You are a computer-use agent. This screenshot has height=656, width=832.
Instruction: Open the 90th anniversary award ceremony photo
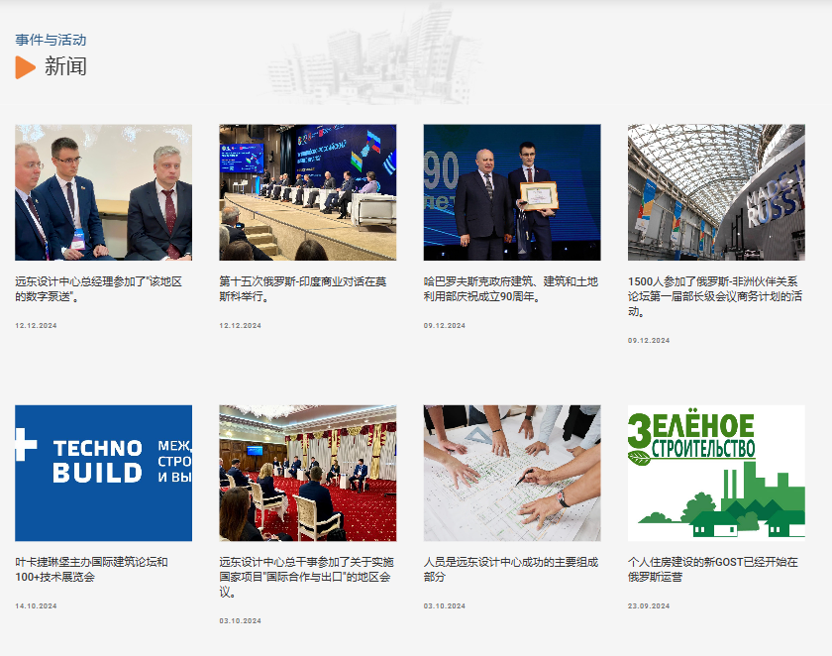click(x=511, y=192)
